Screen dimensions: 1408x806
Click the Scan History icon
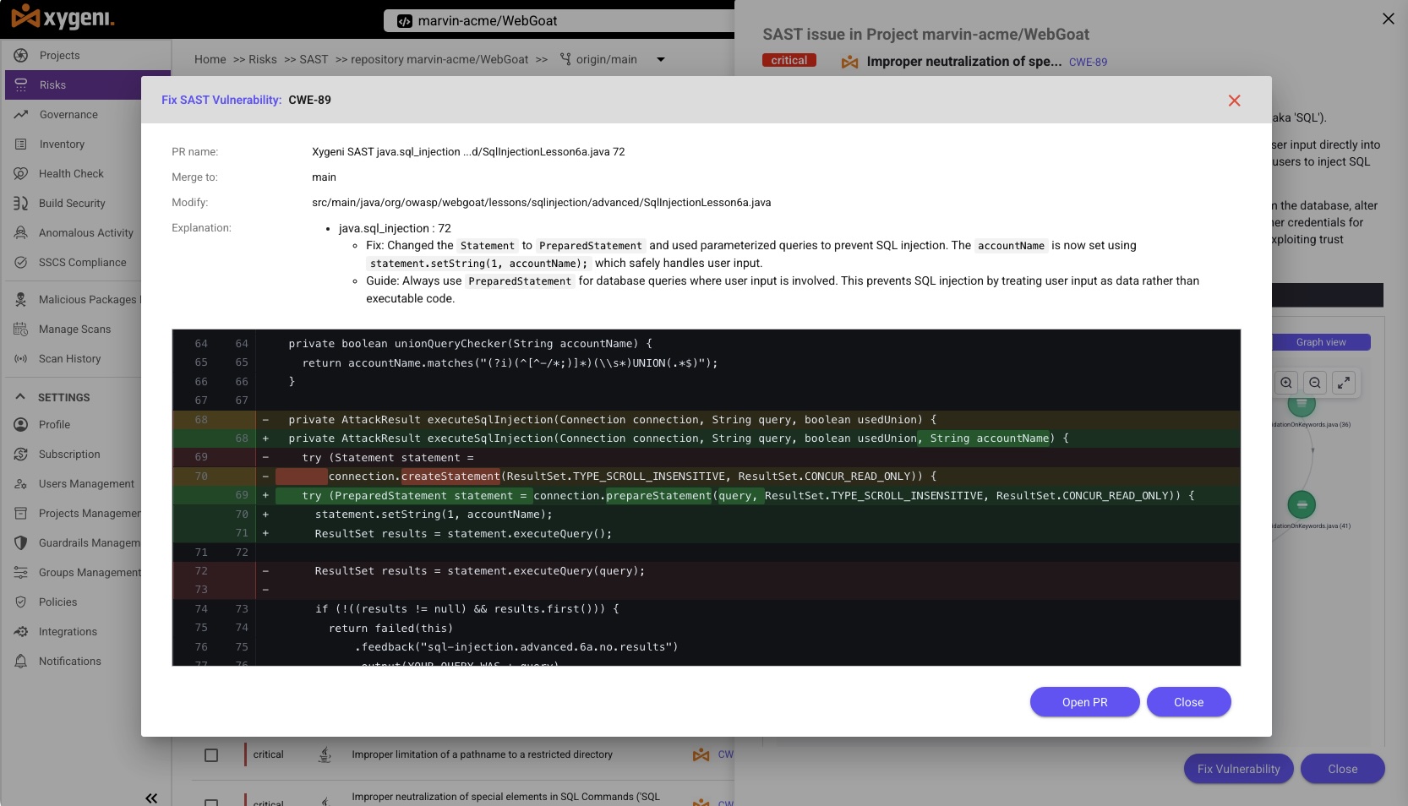(x=21, y=359)
